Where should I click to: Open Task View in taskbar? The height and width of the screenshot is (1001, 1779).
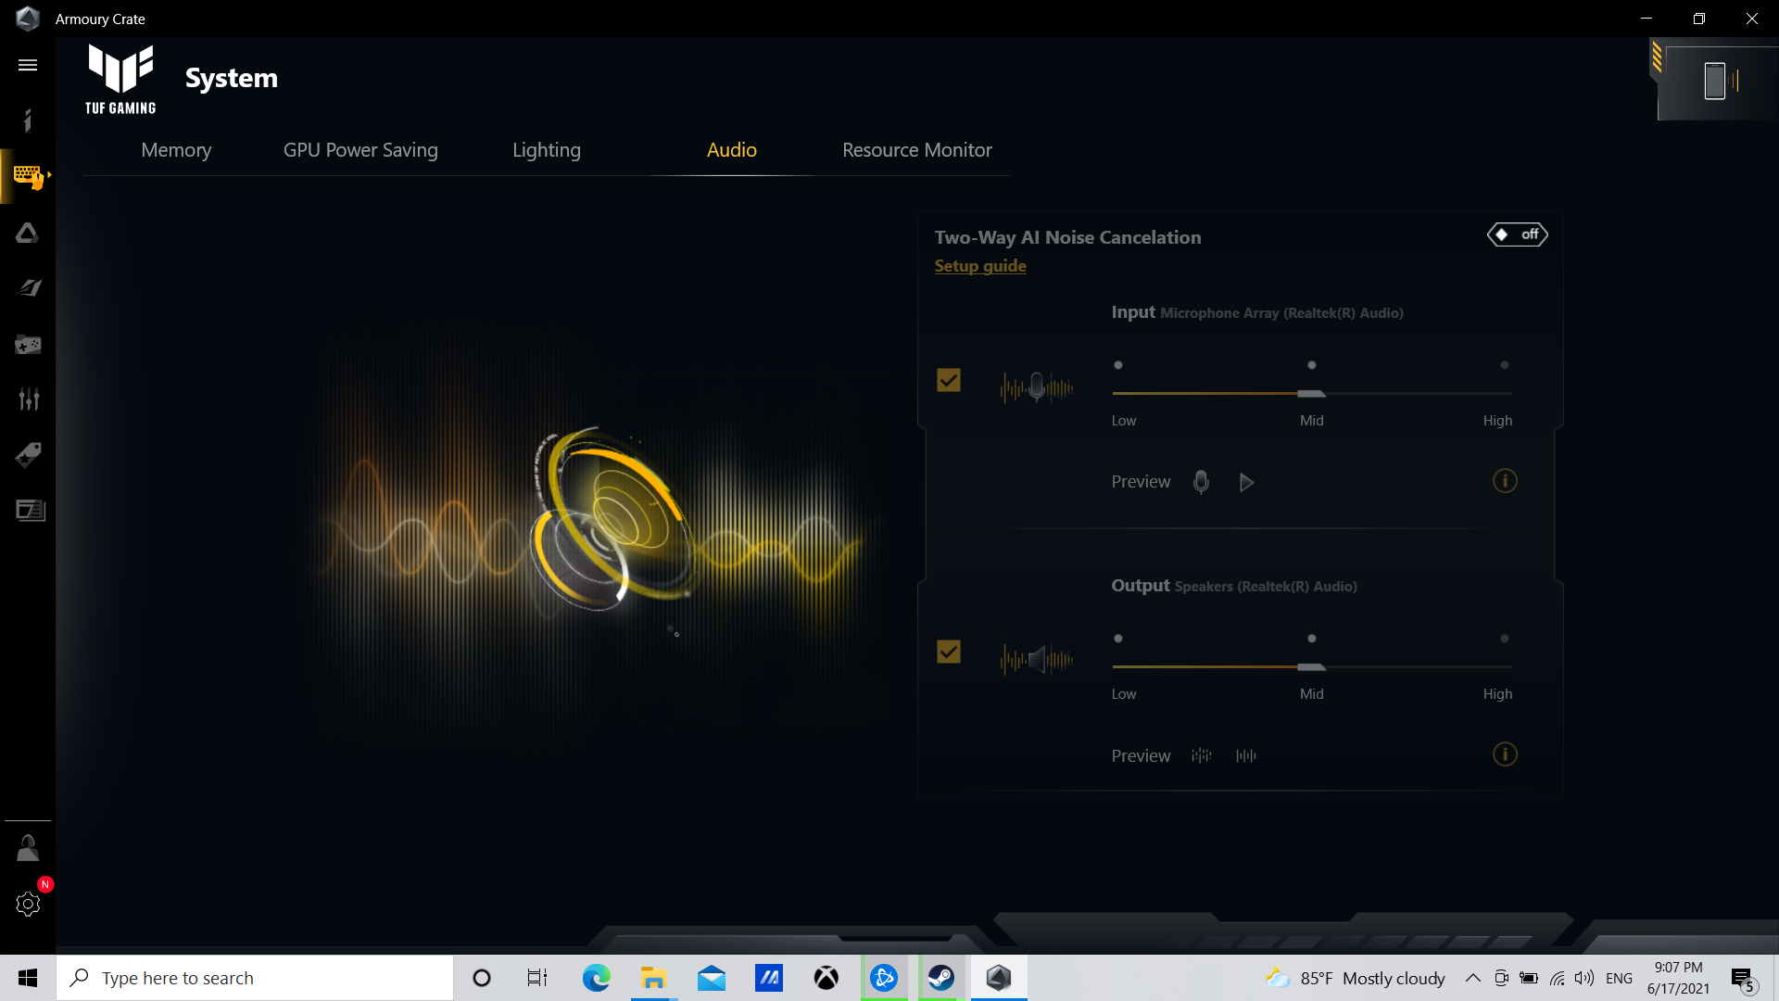point(537,978)
